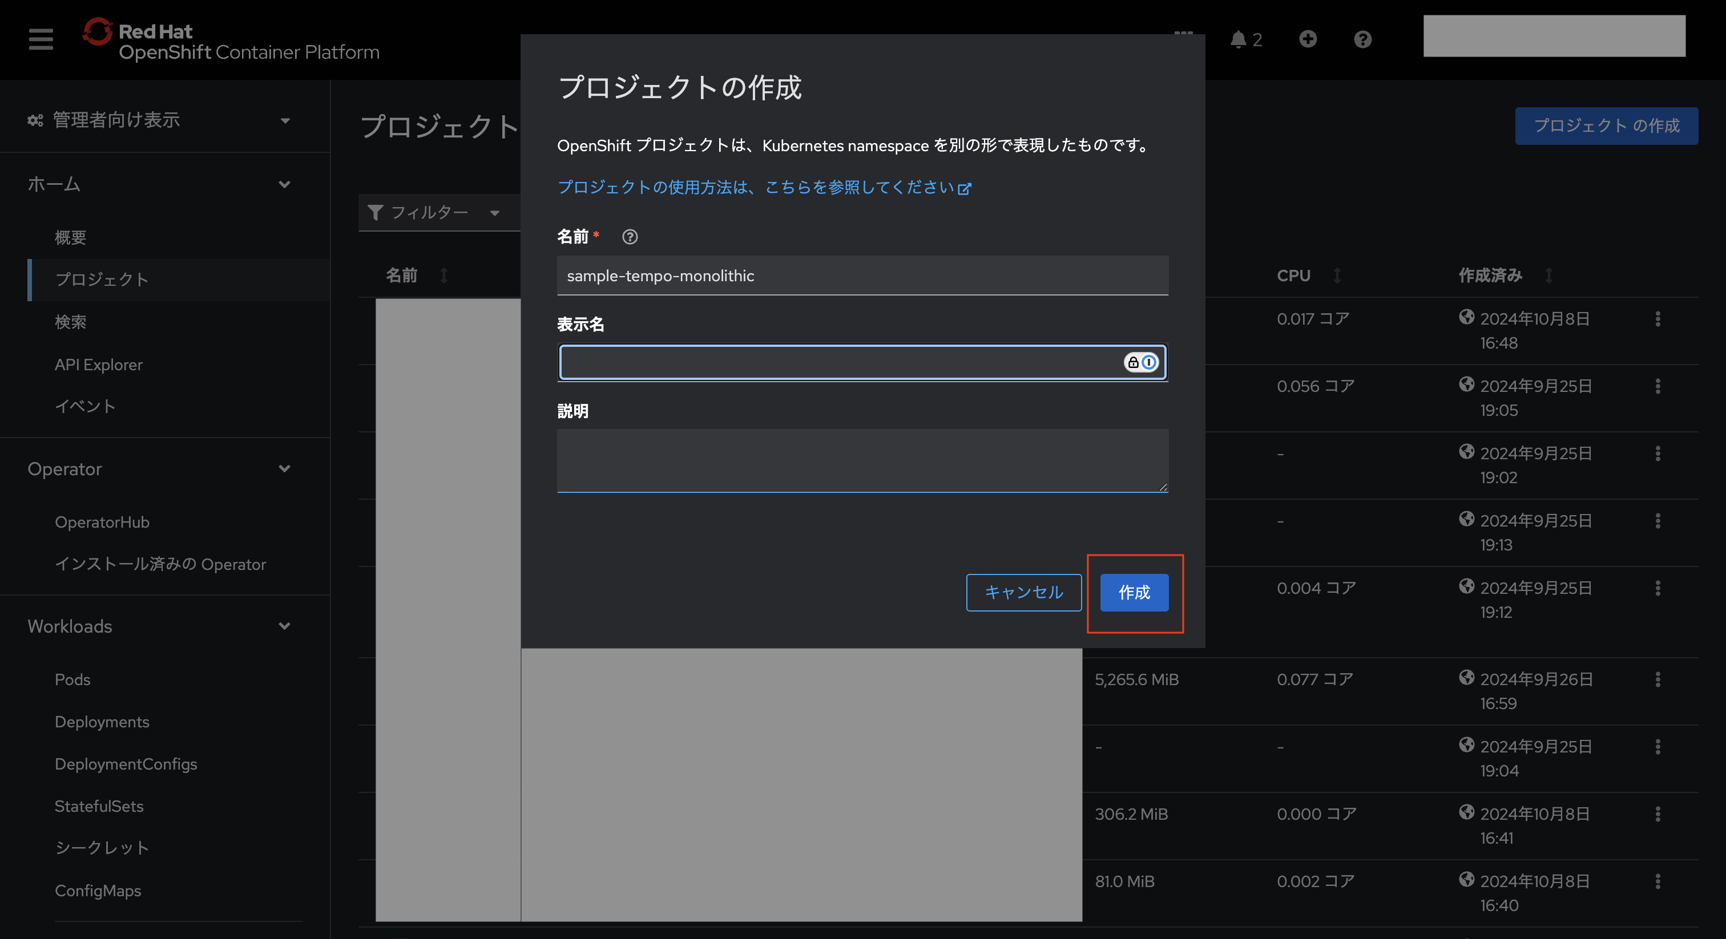Click the 1Password icon in the 表示名 field
This screenshot has height=939, width=1726.
[1148, 362]
